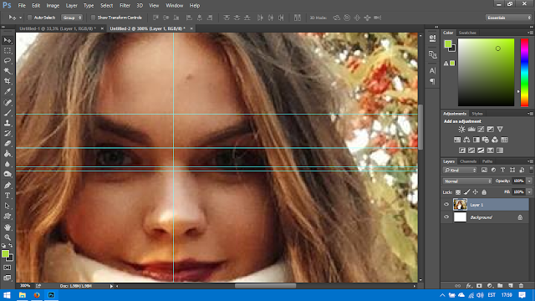Hide the Background layer eye
The height and width of the screenshot is (301, 535).
tap(446, 217)
